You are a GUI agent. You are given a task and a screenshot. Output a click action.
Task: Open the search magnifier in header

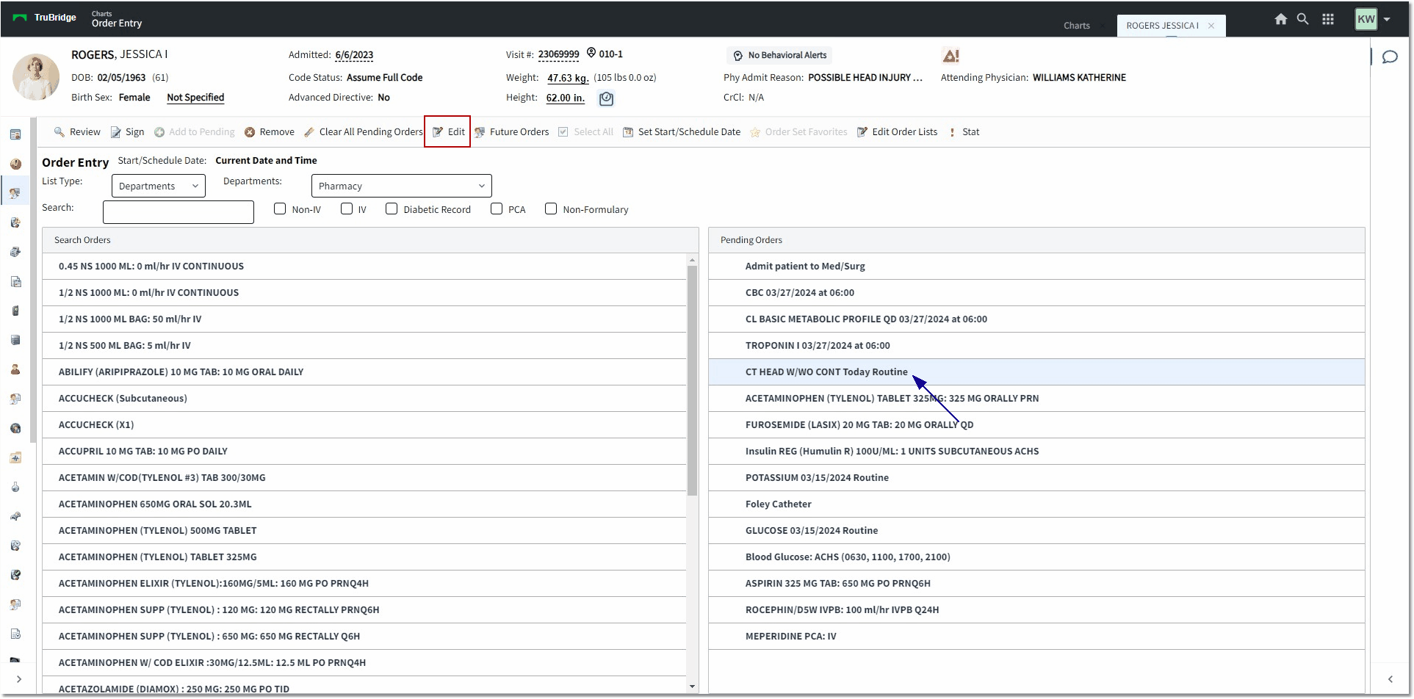[1302, 19]
